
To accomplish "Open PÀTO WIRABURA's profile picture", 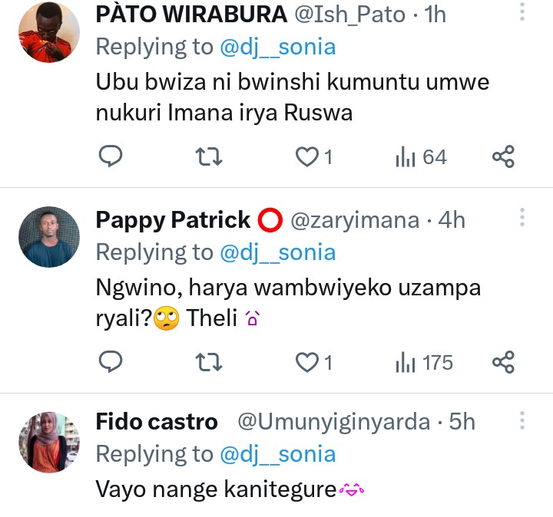I will (x=49, y=32).
